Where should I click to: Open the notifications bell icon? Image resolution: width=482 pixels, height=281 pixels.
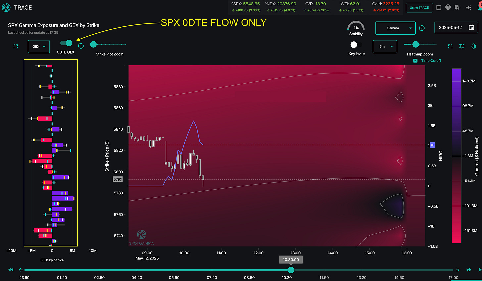[x=480, y=7]
